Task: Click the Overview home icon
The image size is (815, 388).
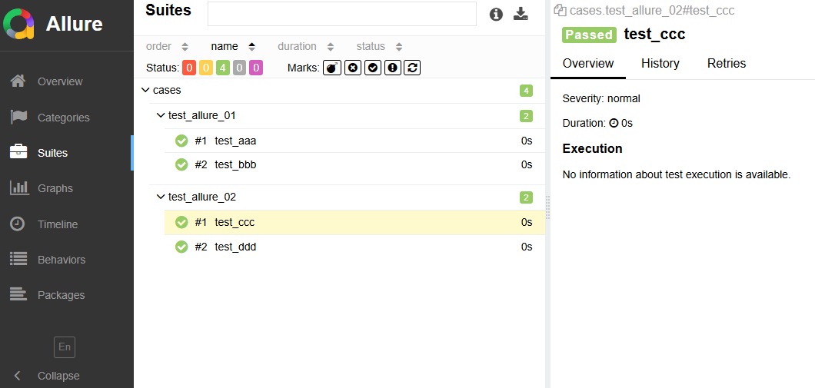Action: tap(18, 81)
